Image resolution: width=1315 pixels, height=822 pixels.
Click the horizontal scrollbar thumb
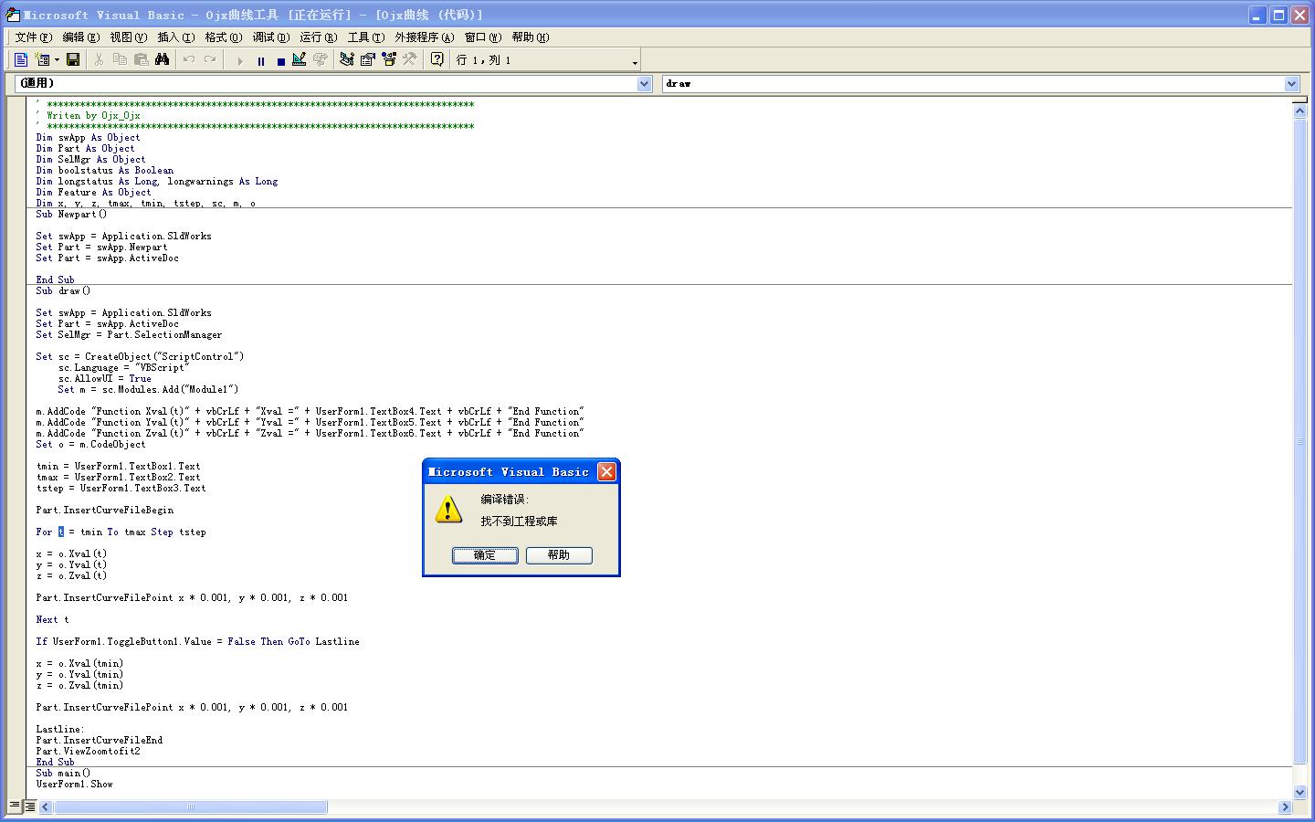point(190,807)
